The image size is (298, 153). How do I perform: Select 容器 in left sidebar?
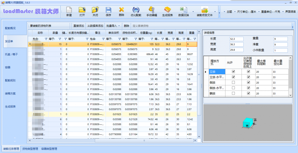click(8, 67)
